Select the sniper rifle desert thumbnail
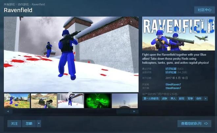 [44, 101]
